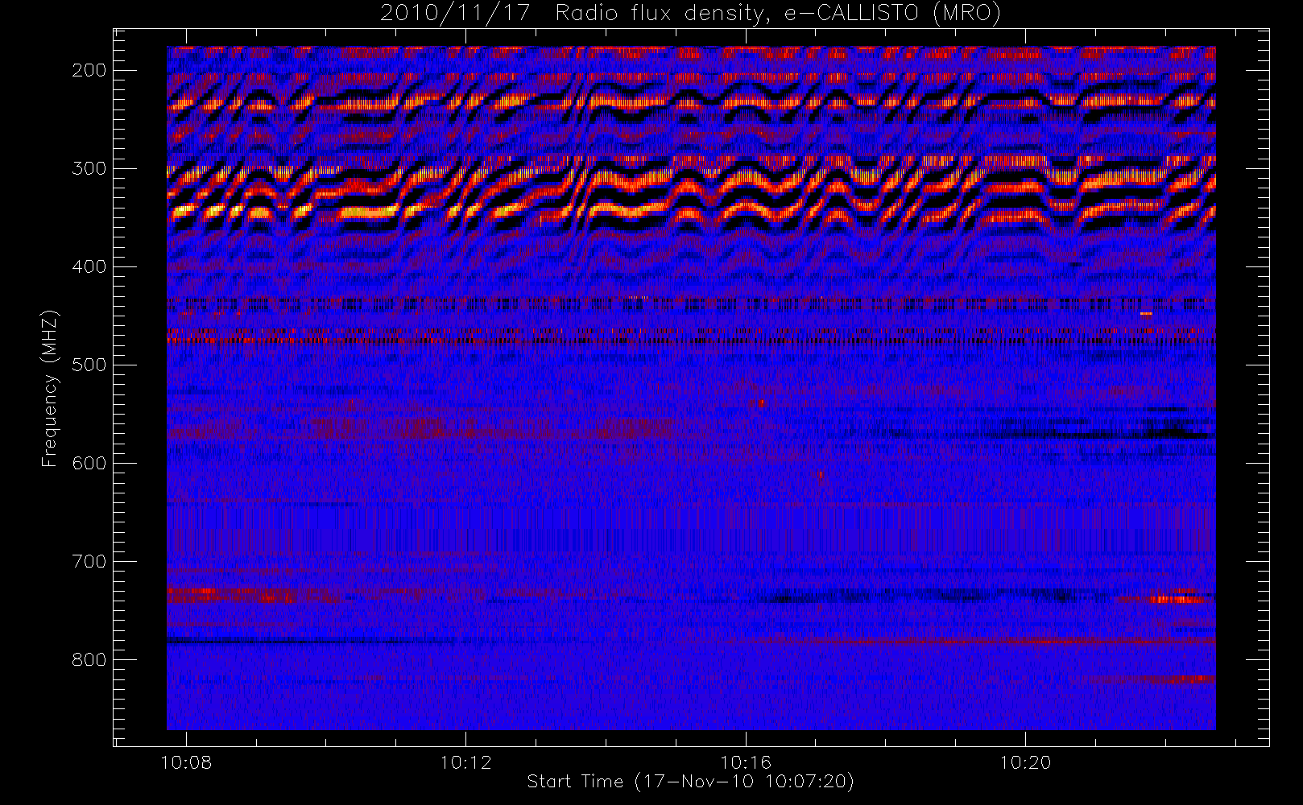This screenshot has width=1303, height=805.
Task: Click the 300 frequency tick label
Action: 89,168
